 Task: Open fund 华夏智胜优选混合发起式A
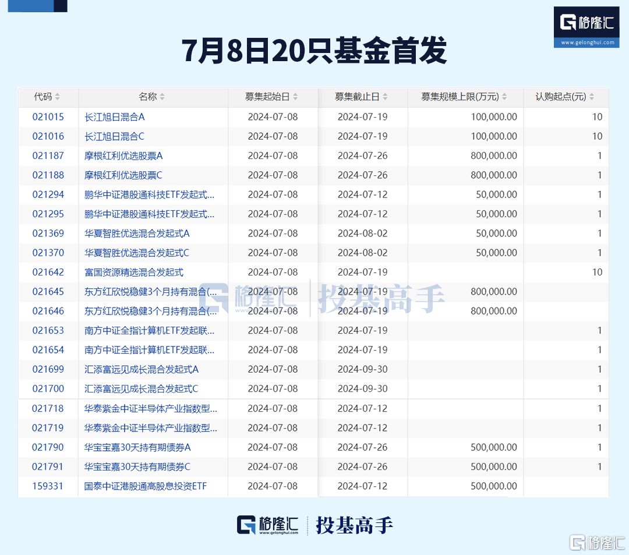click(137, 234)
